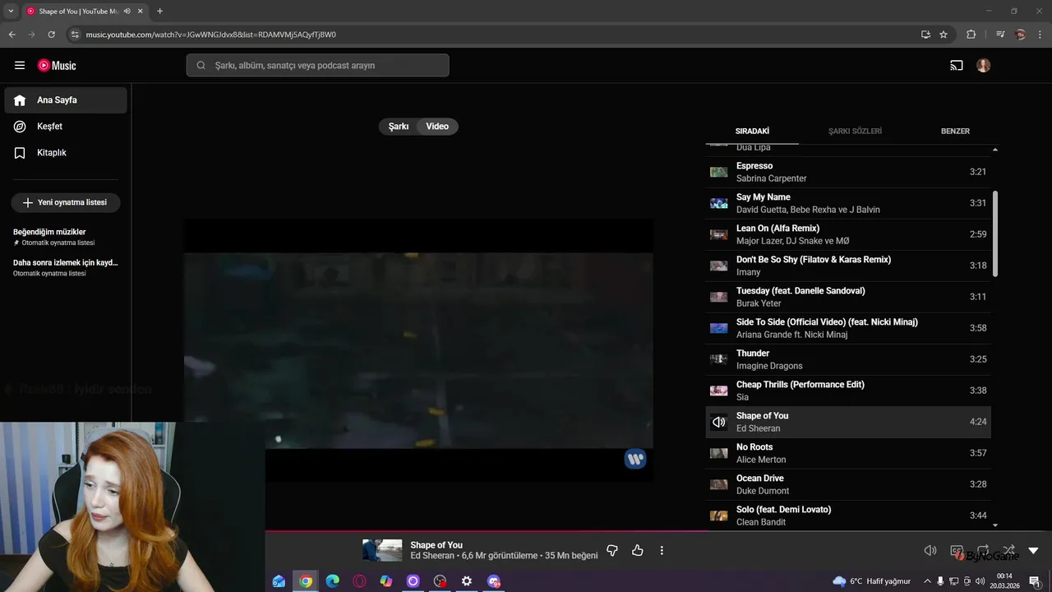Click the song progress bar above the player
The height and width of the screenshot is (592, 1052).
(x=658, y=531)
